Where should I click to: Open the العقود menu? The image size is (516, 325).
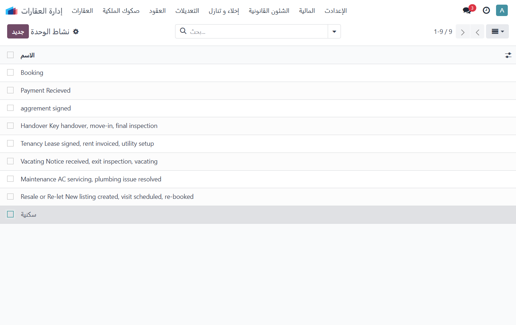tap(157, 11)
